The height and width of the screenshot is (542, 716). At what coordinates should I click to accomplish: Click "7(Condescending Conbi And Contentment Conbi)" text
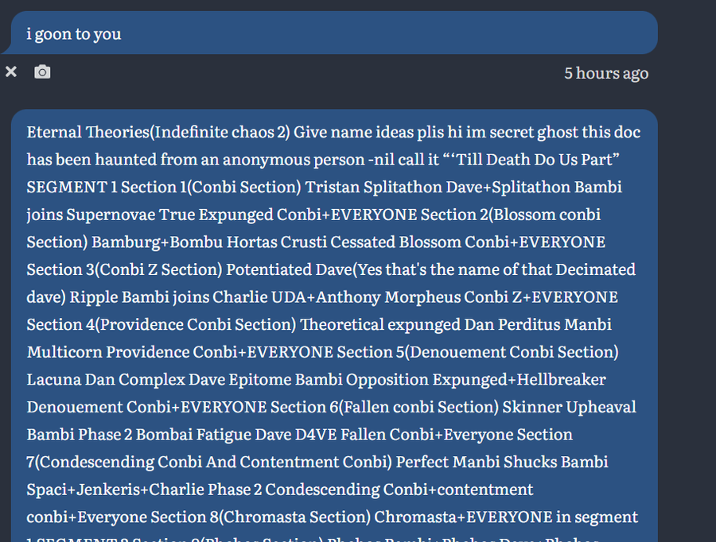coord(209,462)
